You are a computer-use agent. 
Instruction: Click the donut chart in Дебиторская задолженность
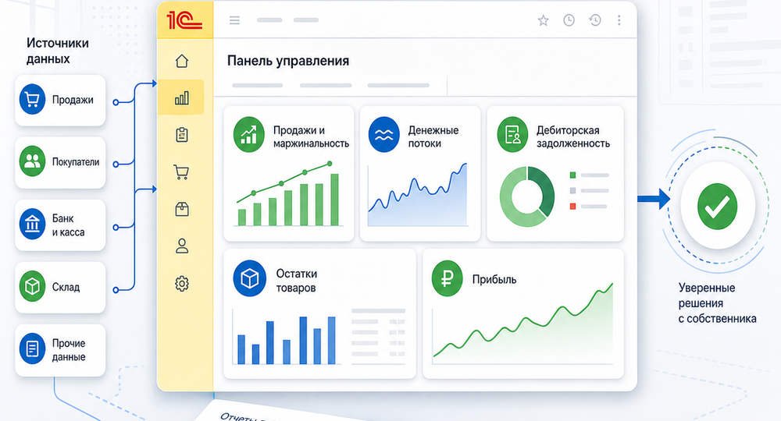(x=527, y=196)
